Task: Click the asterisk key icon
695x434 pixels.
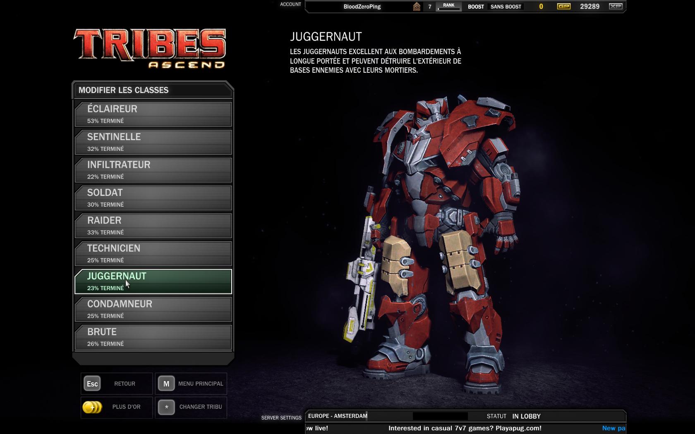Action: tap(166, 407)
